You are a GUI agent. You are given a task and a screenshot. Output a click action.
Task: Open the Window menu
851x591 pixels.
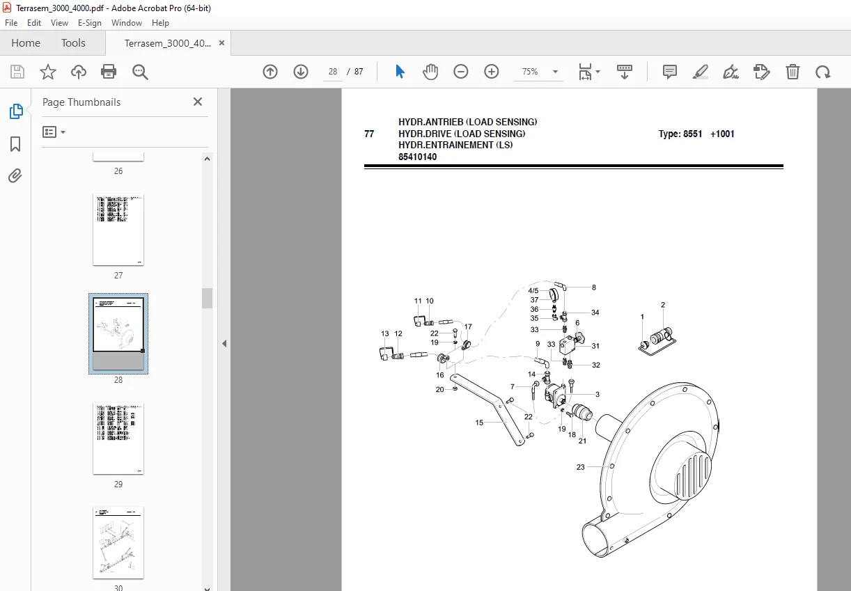click(x=127, y=23)
